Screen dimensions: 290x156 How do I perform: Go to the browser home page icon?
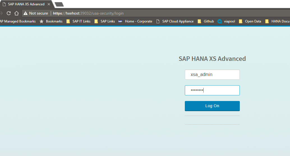pos(17,13)
